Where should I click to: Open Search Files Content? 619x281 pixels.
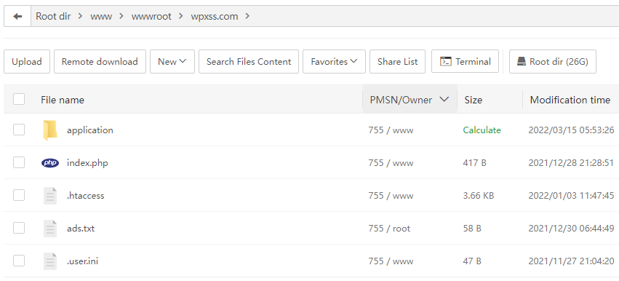[249, 62]
